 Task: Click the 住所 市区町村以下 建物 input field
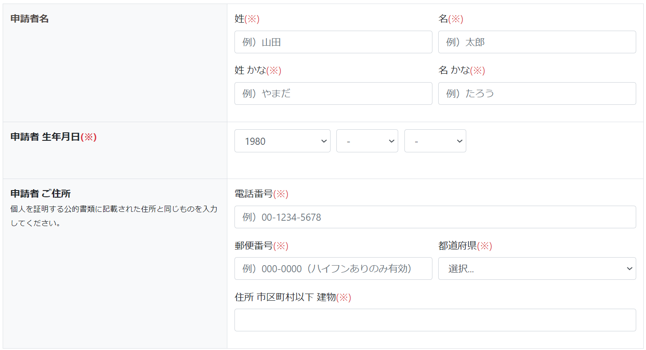pyautogui.click(x=435, y=320)
